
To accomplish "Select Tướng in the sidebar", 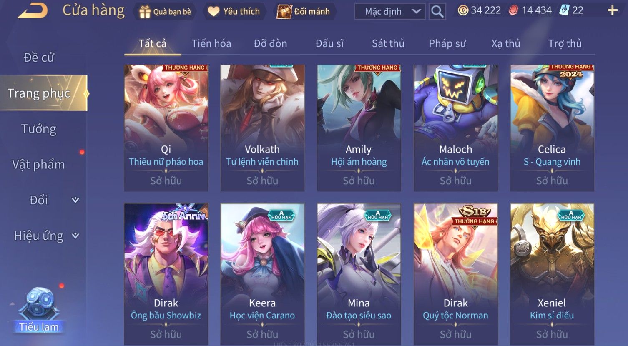I will (x=39, y=129).
